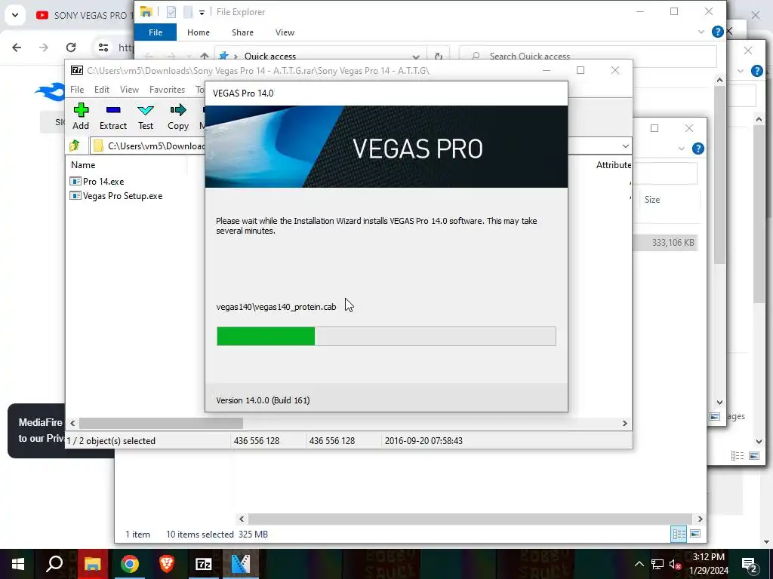
Task: Switch to Vegas installer in the taskbar
Action: pos(241,564)
